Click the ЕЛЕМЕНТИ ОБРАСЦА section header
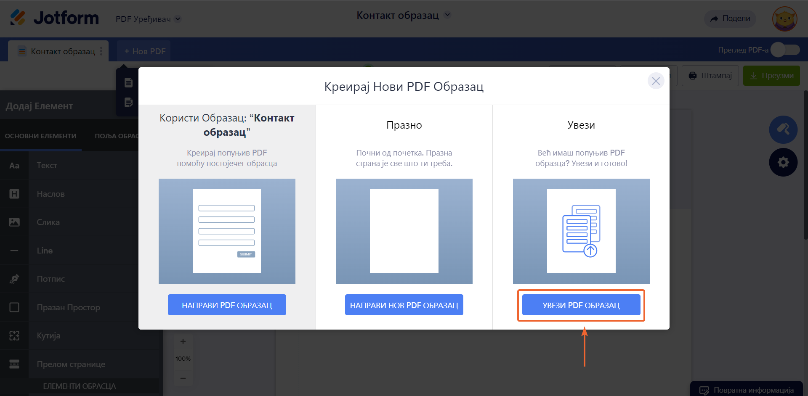Viewport: 808px width, 396px height. coord(80,386)
